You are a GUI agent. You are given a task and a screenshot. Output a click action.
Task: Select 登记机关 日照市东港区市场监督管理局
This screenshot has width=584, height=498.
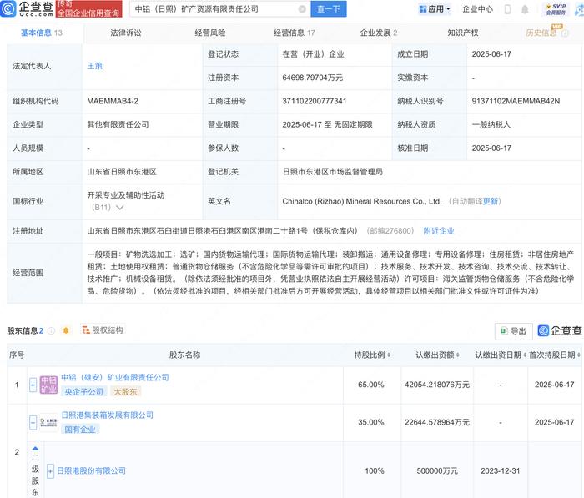333,172
